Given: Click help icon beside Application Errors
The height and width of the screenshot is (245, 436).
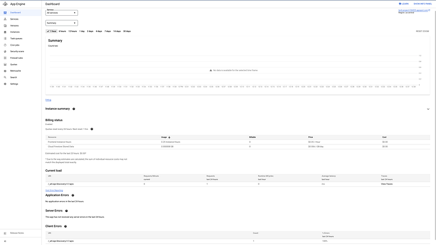Looking at the screenshot, I should pos(73,196).
